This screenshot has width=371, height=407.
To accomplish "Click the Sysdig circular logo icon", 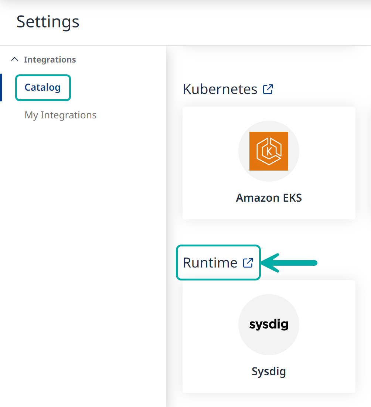I will click(269, 324).
